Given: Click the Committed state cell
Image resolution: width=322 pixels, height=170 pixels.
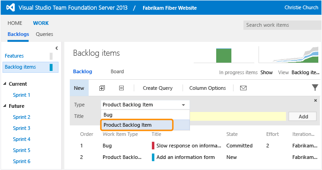Looking at the screenshot, I should click(x=240, y=146).
